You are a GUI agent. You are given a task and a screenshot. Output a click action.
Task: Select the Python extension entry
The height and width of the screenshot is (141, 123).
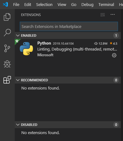[x=68, y=49]
